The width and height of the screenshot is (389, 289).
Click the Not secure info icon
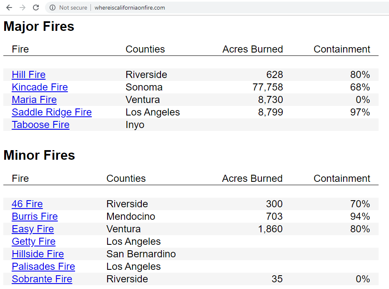coord(53,8)
